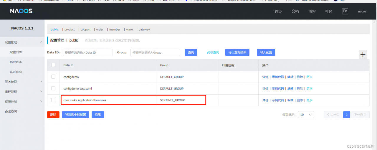Click 更多 in the configdemo-test.yaml row
377x150 pixels.
(x=310, y=88)
